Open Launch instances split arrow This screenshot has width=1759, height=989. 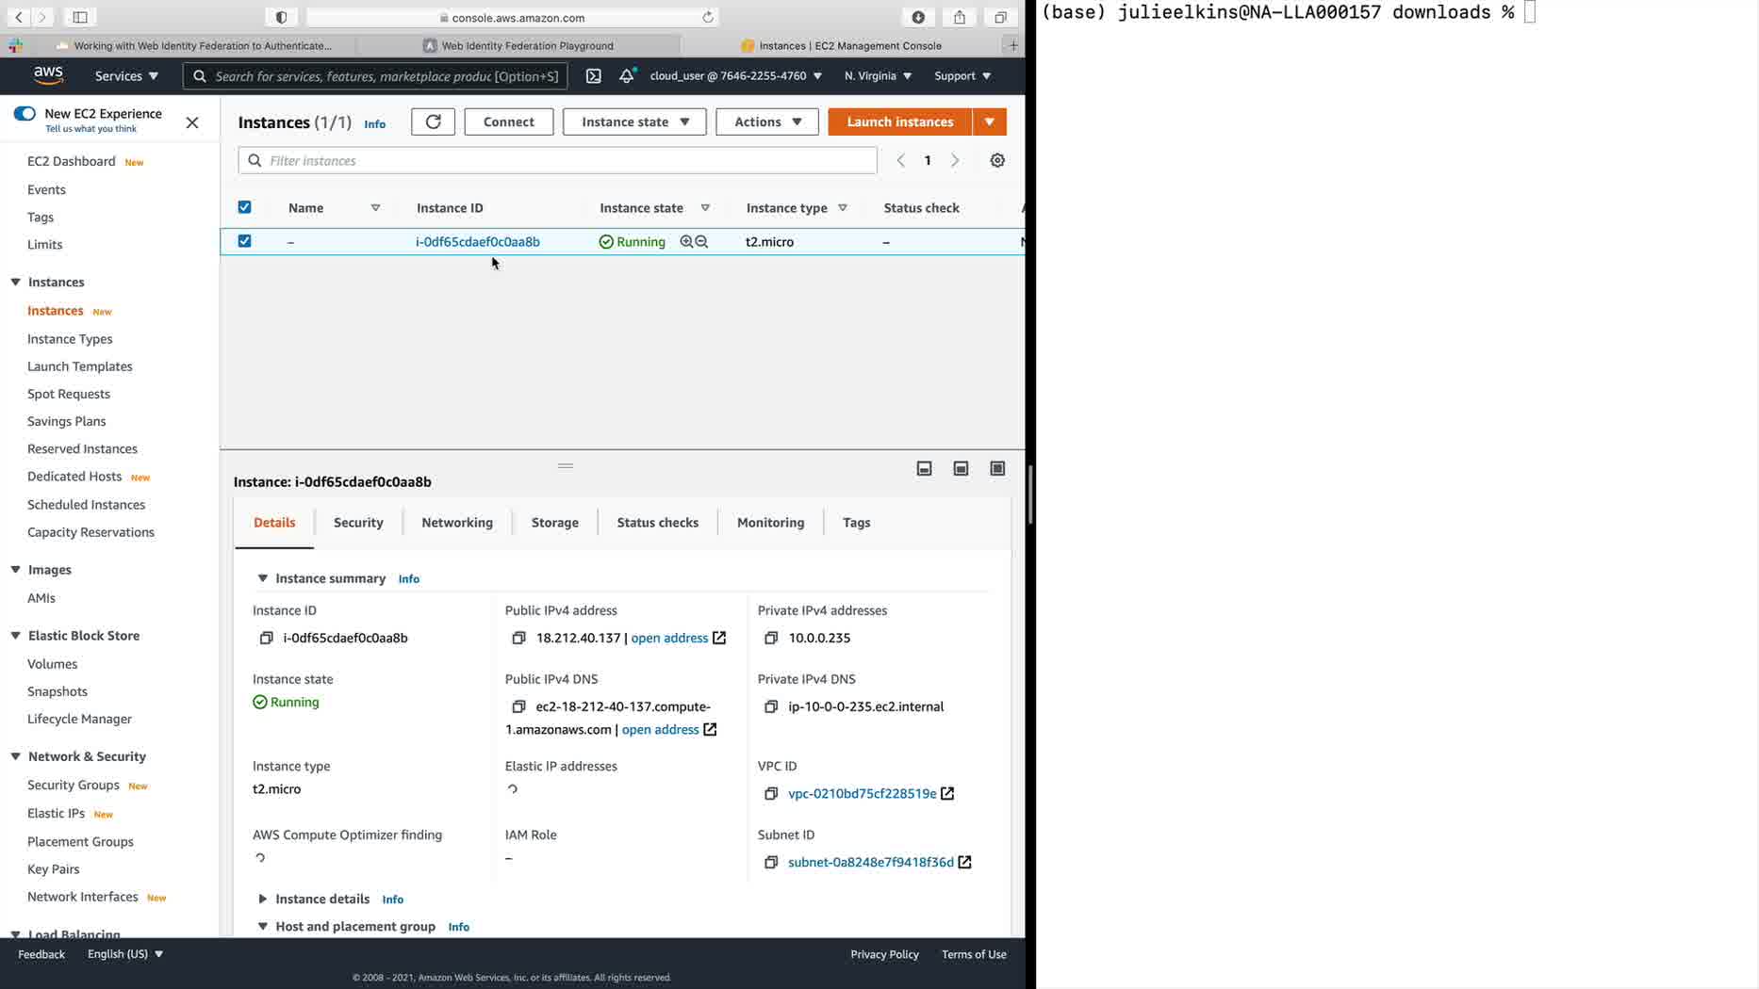(x=990, y=122)
